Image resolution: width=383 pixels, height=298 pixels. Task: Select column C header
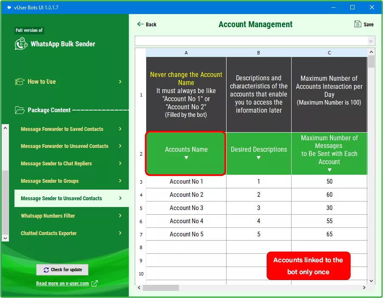point(329,53)
